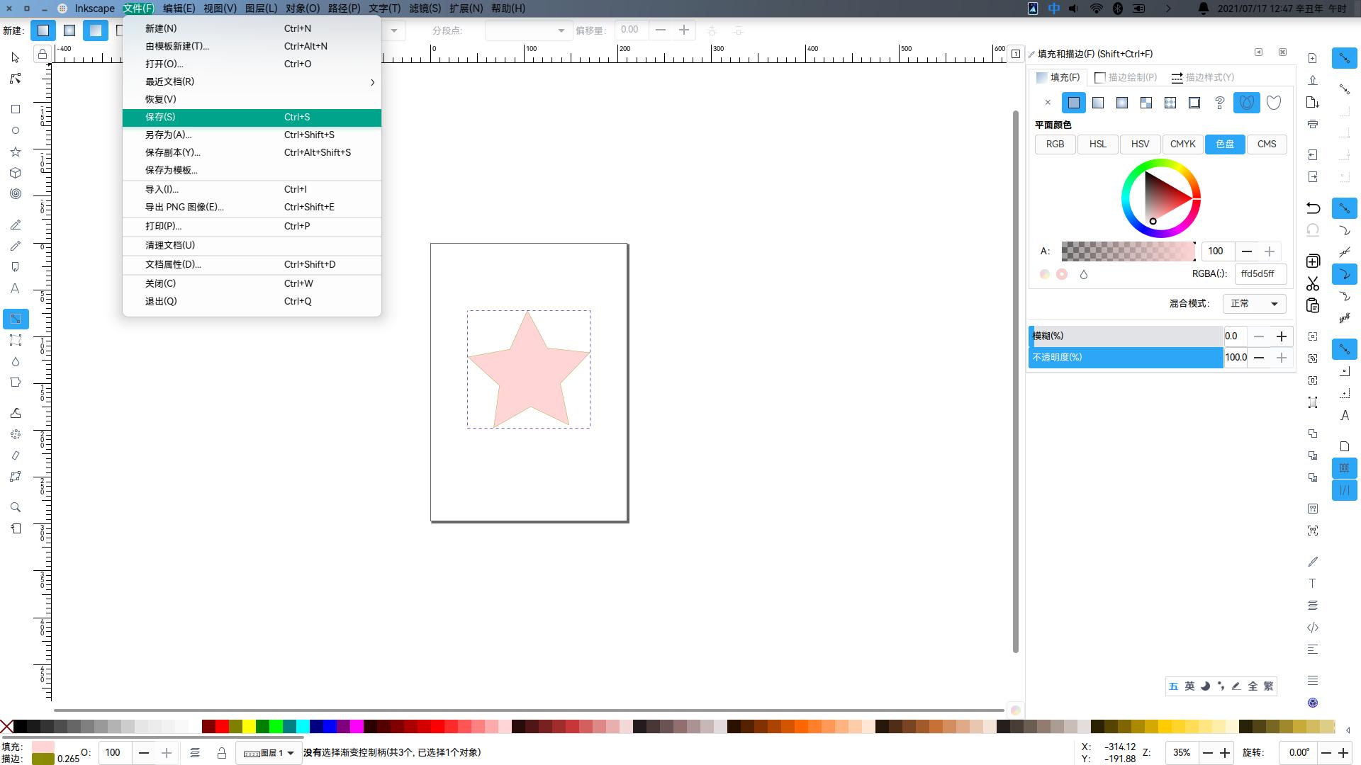Click the Undo arrow icon
This screenshot has width=1361, height=765.
click(1313, 208)
